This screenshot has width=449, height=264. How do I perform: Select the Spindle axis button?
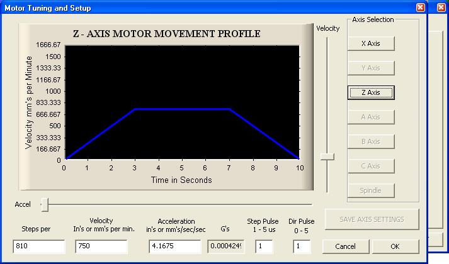coord(370,190)
